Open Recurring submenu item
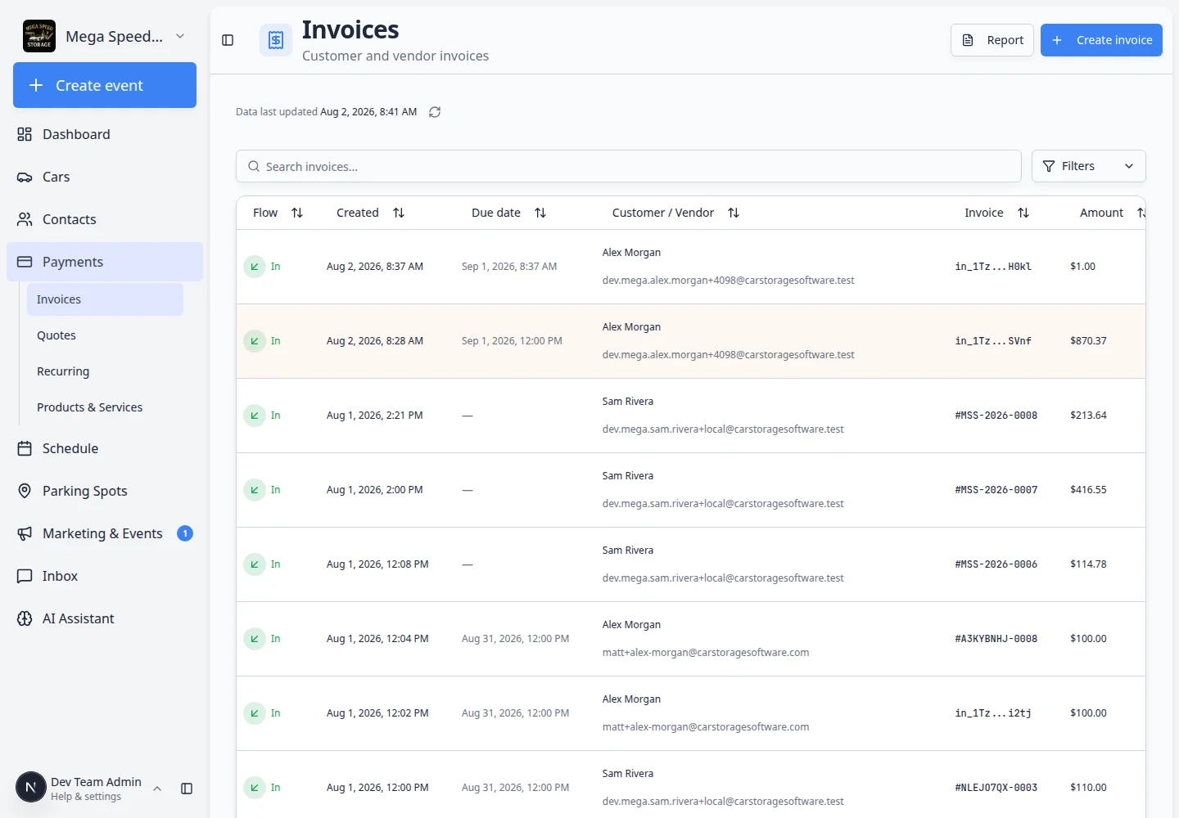Screen dimensions: 1179x818 point(105,371)
